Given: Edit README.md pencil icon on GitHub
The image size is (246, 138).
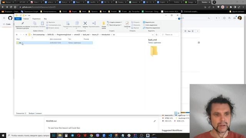Looking at the screenshot, I should 155,121.
